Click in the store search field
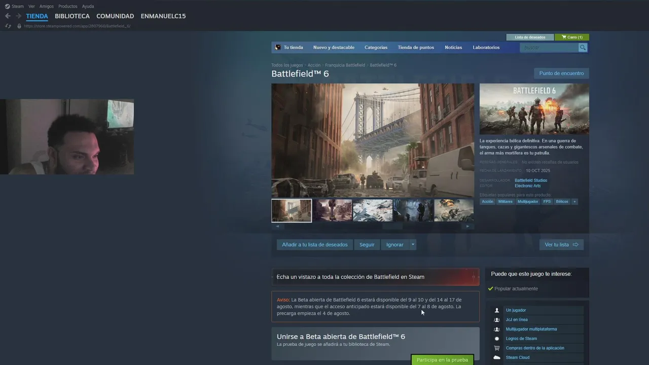This screenshot has height=365, width=649. point(549,48)
